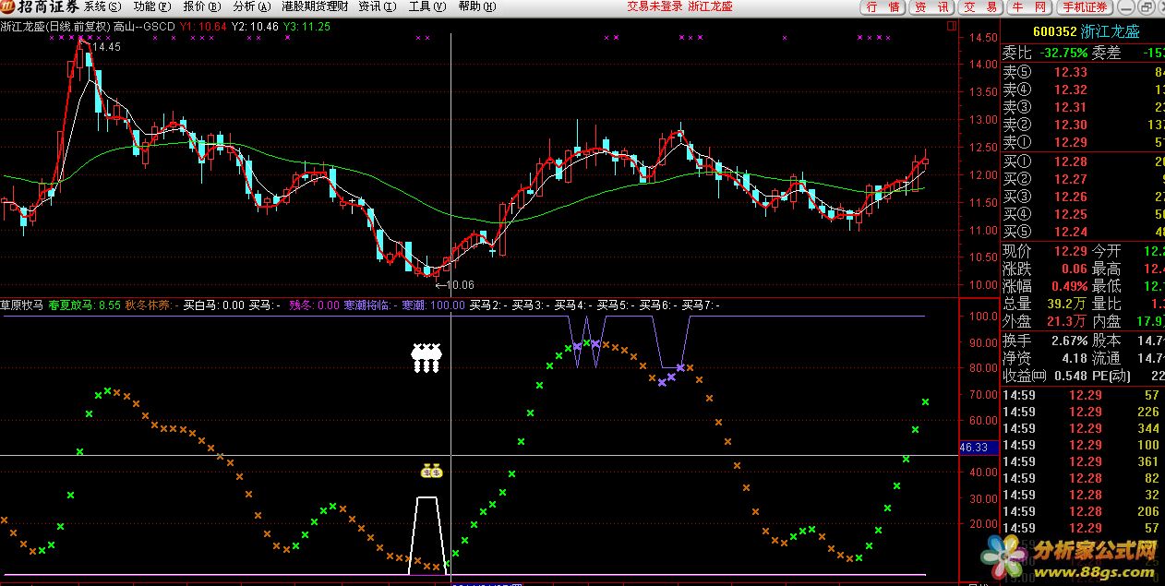Click the money bag signal icon
This screenshot has height=586, width=1165.
tap(431, 471)
